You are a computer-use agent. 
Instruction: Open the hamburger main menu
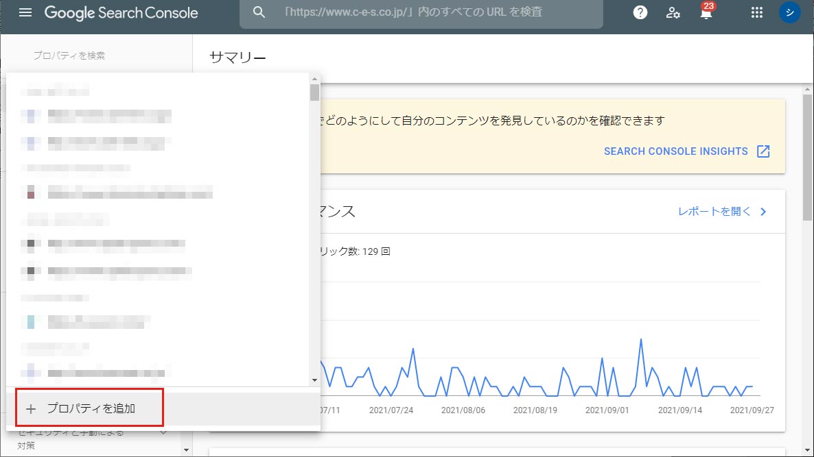pos(25,12)
